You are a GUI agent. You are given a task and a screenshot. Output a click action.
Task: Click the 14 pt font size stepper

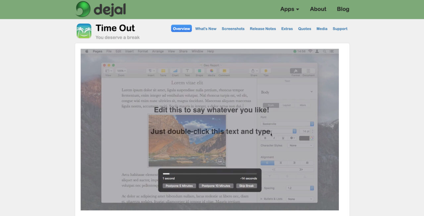(x=312, y=131)
